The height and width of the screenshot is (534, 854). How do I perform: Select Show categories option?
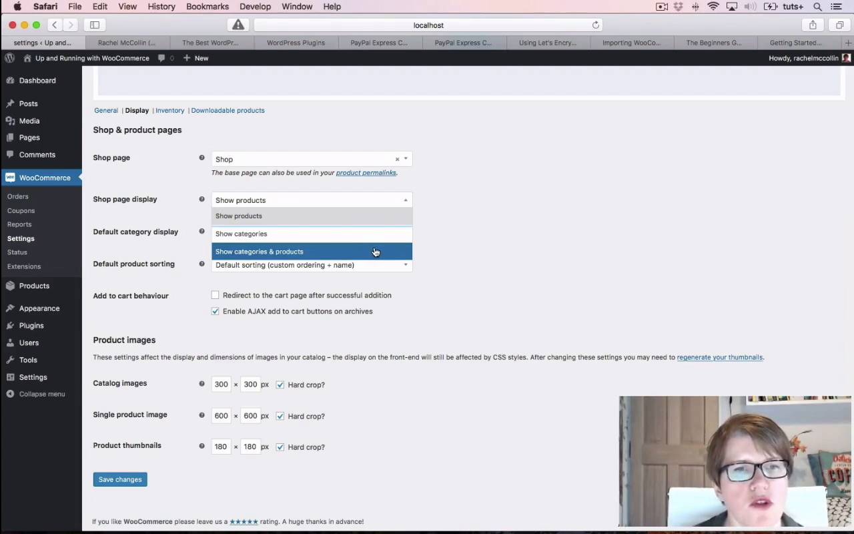click(x=312, y=234)
